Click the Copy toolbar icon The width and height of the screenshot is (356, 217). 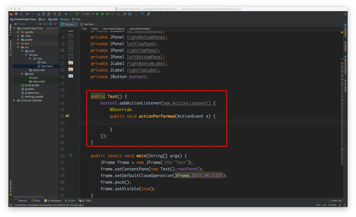pyautogui.click(x=44, y=14)
